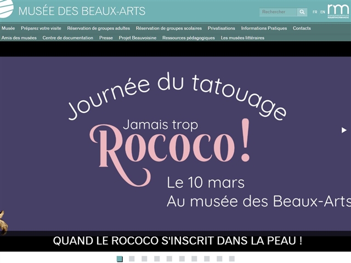
Task: Open Réservation de groupes scolaires
Action: [169, 28]
